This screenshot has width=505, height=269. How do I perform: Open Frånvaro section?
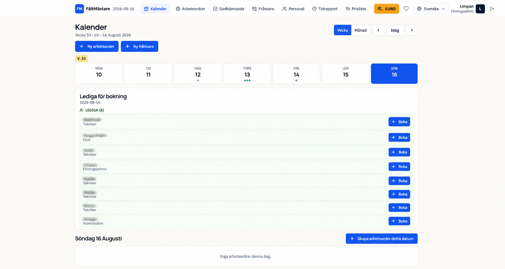pos(263,9)
